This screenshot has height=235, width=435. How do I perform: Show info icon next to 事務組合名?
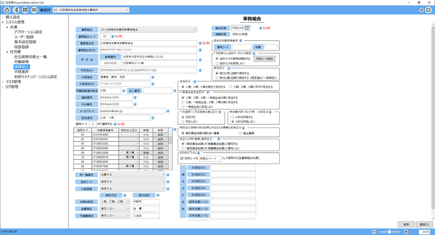click(200, 43)
